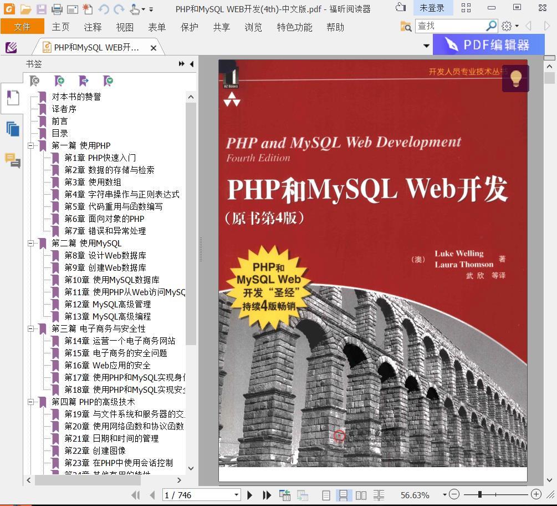The height and width of the screenshot is (506, 557).
Task: Click the magnifier icon in the 查找 box
Action: [x=491, y=26]
